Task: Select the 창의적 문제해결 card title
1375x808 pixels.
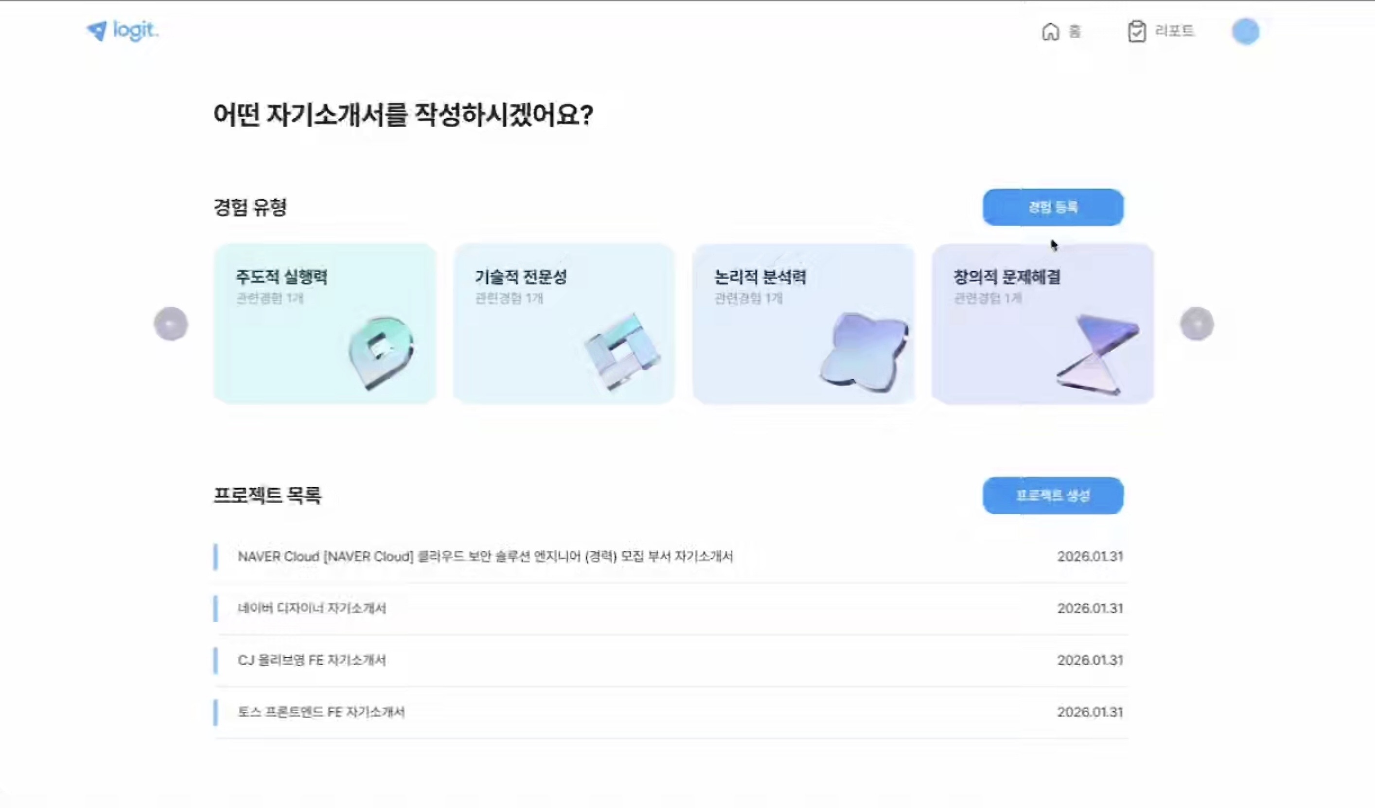Action: [1006, 277]
